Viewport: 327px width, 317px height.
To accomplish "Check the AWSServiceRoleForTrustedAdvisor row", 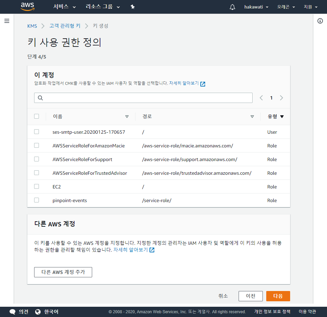I will (x=37, y=173).
